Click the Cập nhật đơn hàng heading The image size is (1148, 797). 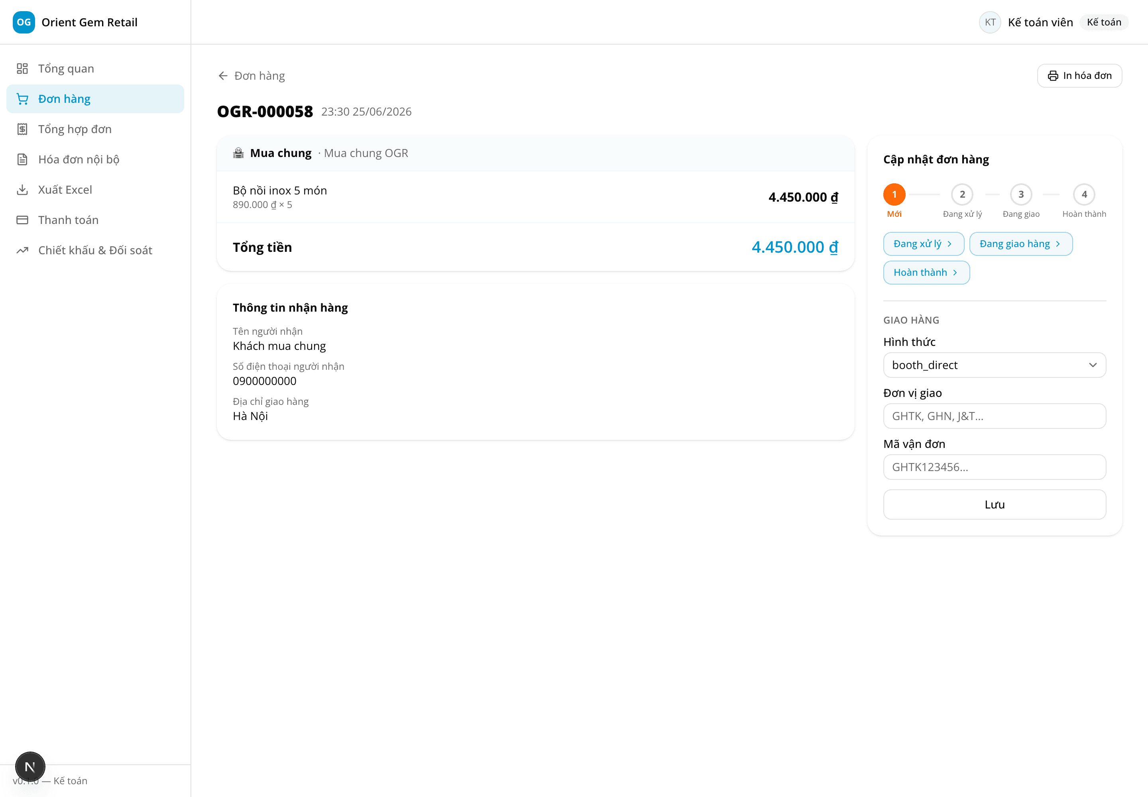click(x=936, y=159)
